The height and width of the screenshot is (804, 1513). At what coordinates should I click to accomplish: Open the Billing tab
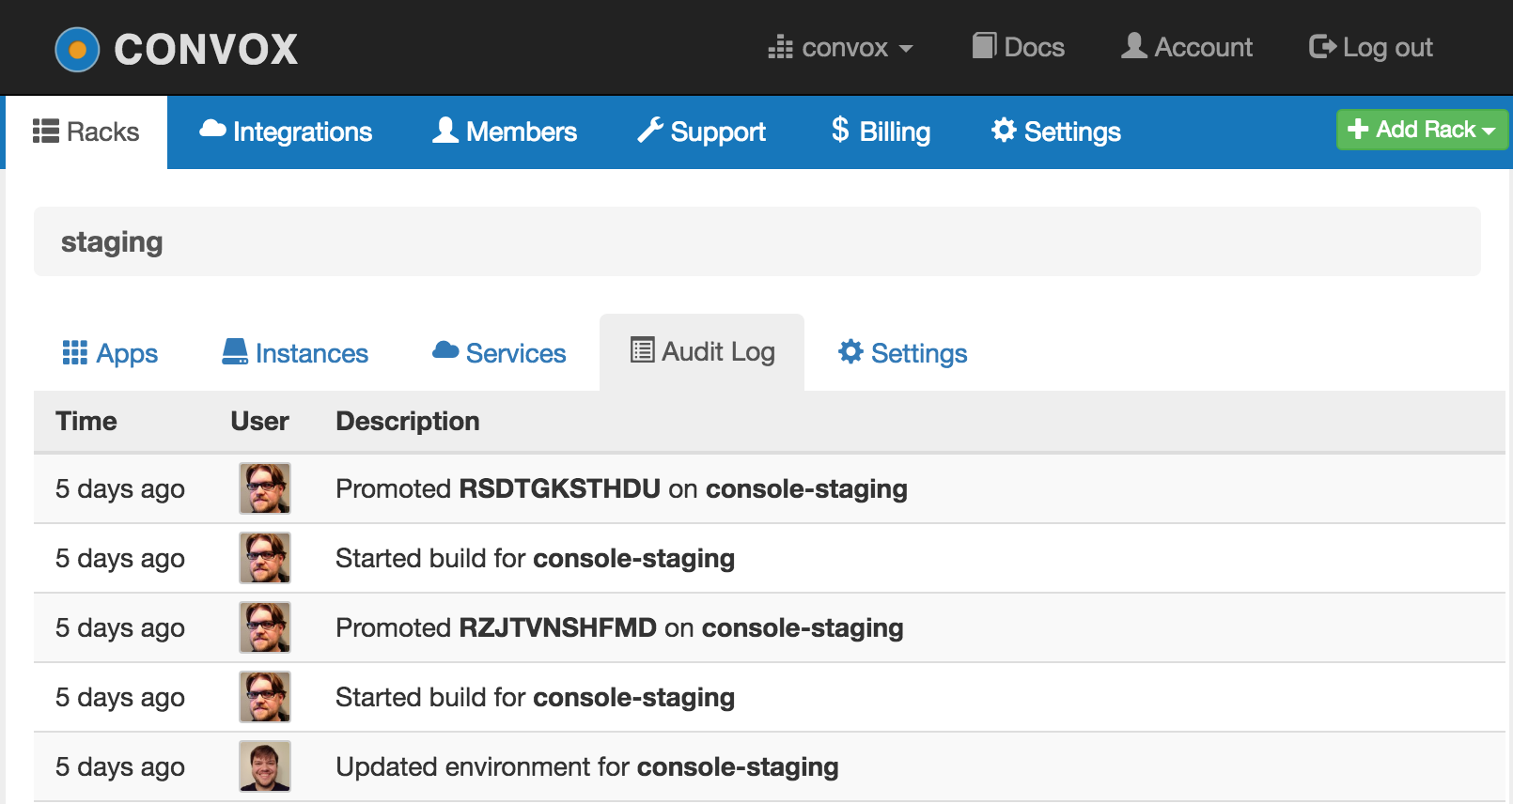point(881,131)
